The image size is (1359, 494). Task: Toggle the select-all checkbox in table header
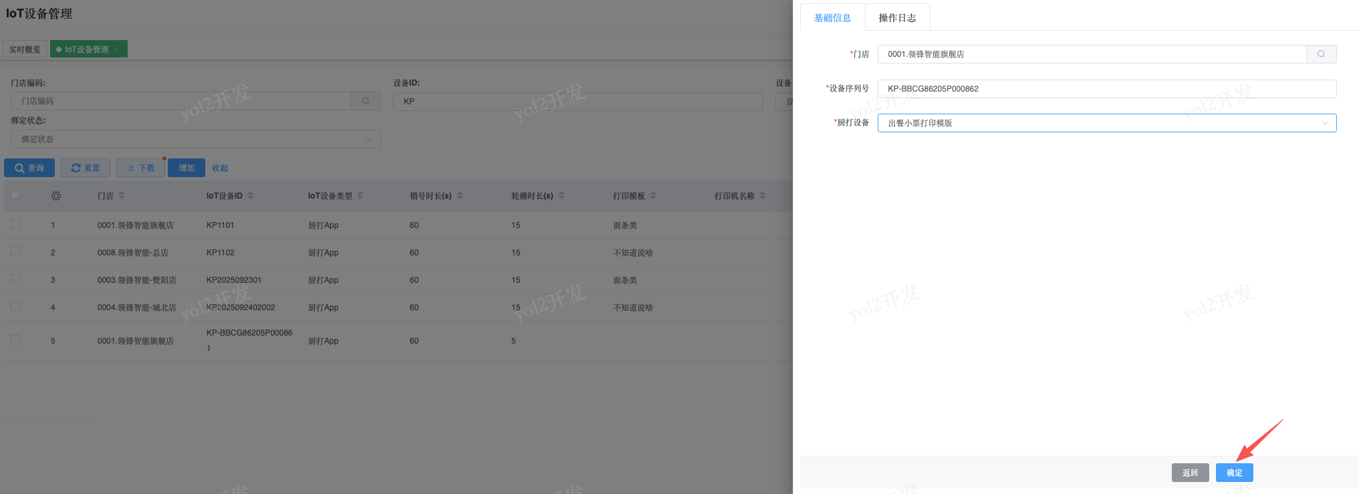15,195
